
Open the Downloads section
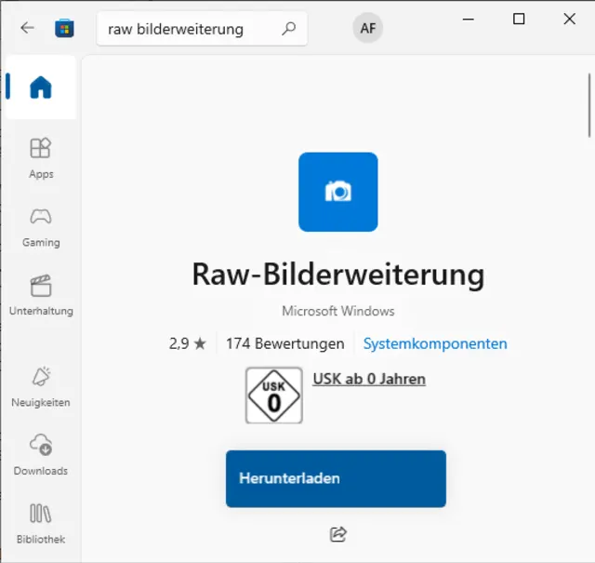coord(41,455)
